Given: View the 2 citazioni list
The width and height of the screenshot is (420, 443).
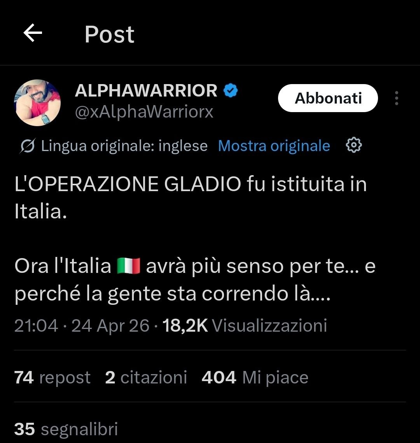Looking at the screenshot, I should 146,377.
